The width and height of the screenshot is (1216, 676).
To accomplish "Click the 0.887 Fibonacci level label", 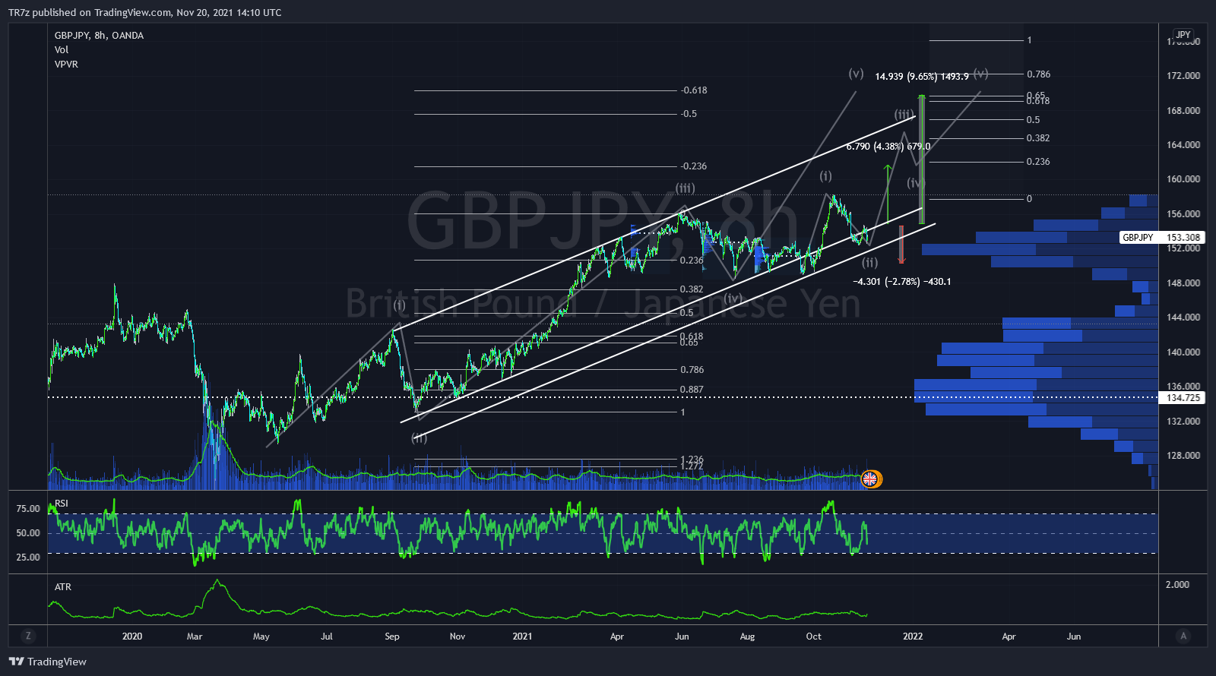I will [692, 389].
